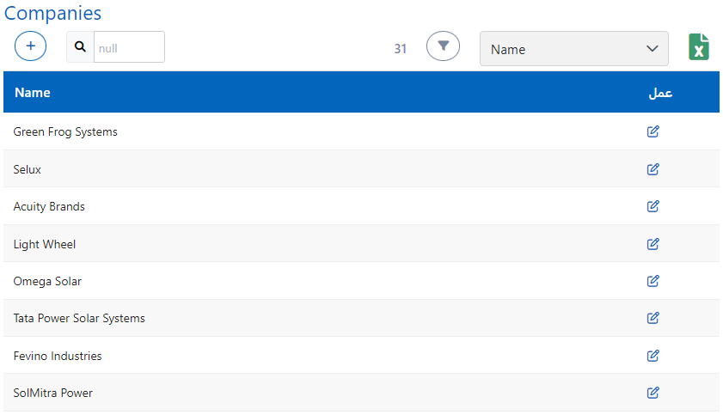Click the Companies page title
The image size is (723, 415).
52,14
